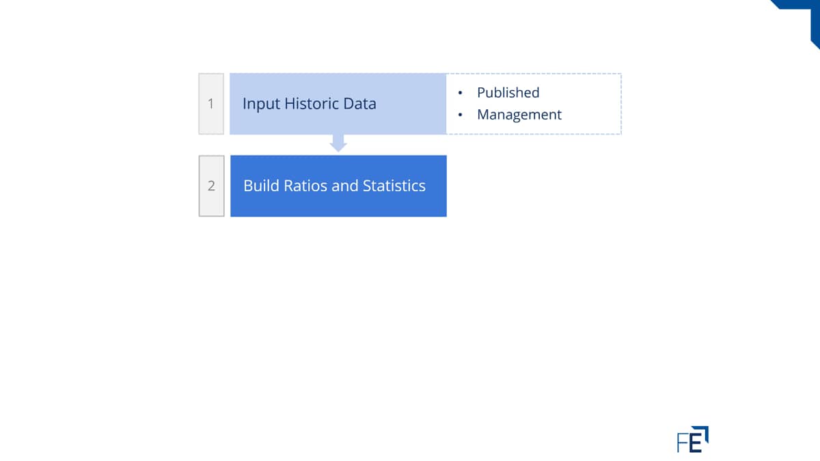Select the Published bullet text
This screenshot has width=820, height=461.
point(508,93)
